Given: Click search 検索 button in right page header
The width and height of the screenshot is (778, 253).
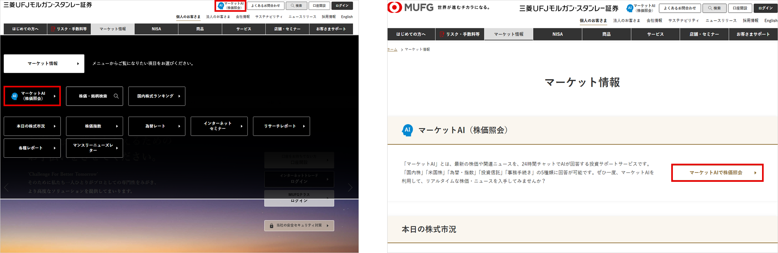Looking at the screenshot, I should [x=715, y=8].
